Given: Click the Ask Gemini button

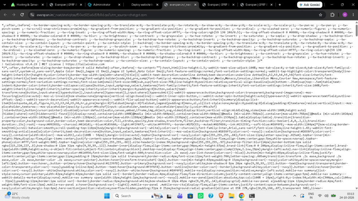Looking at the screenshot, I should [x=310, y=5].
